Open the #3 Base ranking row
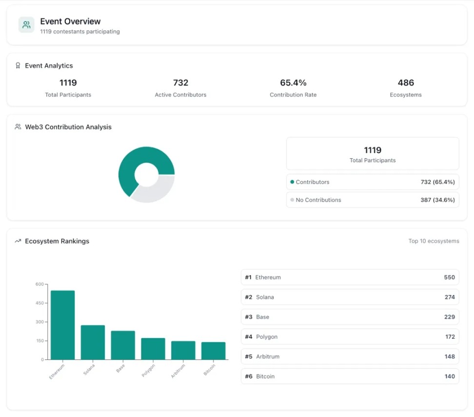 (350, 317)
